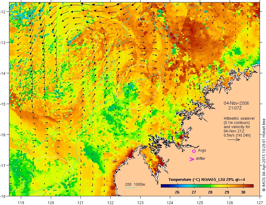
Task: Click the IMOS copyright vertical text
Action: click(x=264, y=155)
